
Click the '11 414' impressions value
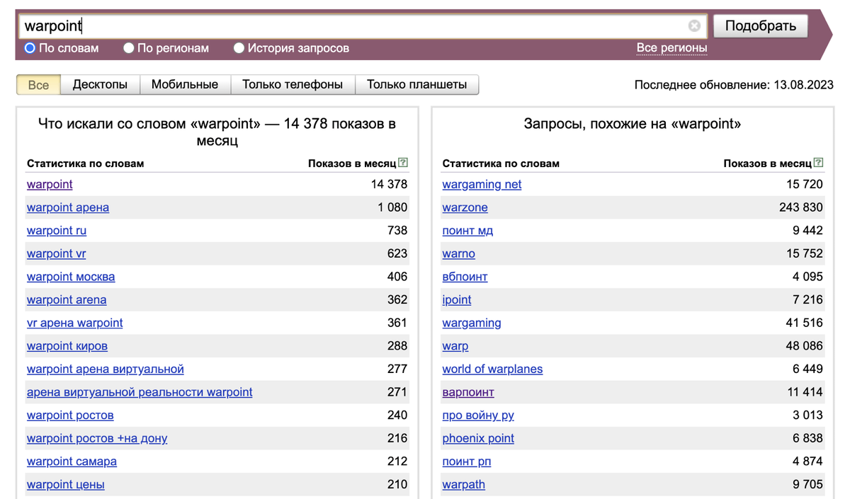pyautogui.click(x=805, y=392)
